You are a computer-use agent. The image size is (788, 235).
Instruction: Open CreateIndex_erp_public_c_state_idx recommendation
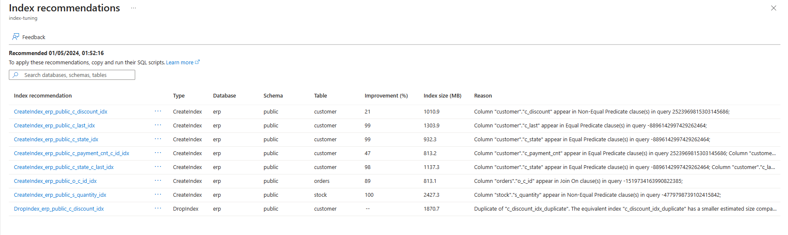pos(56,139)
